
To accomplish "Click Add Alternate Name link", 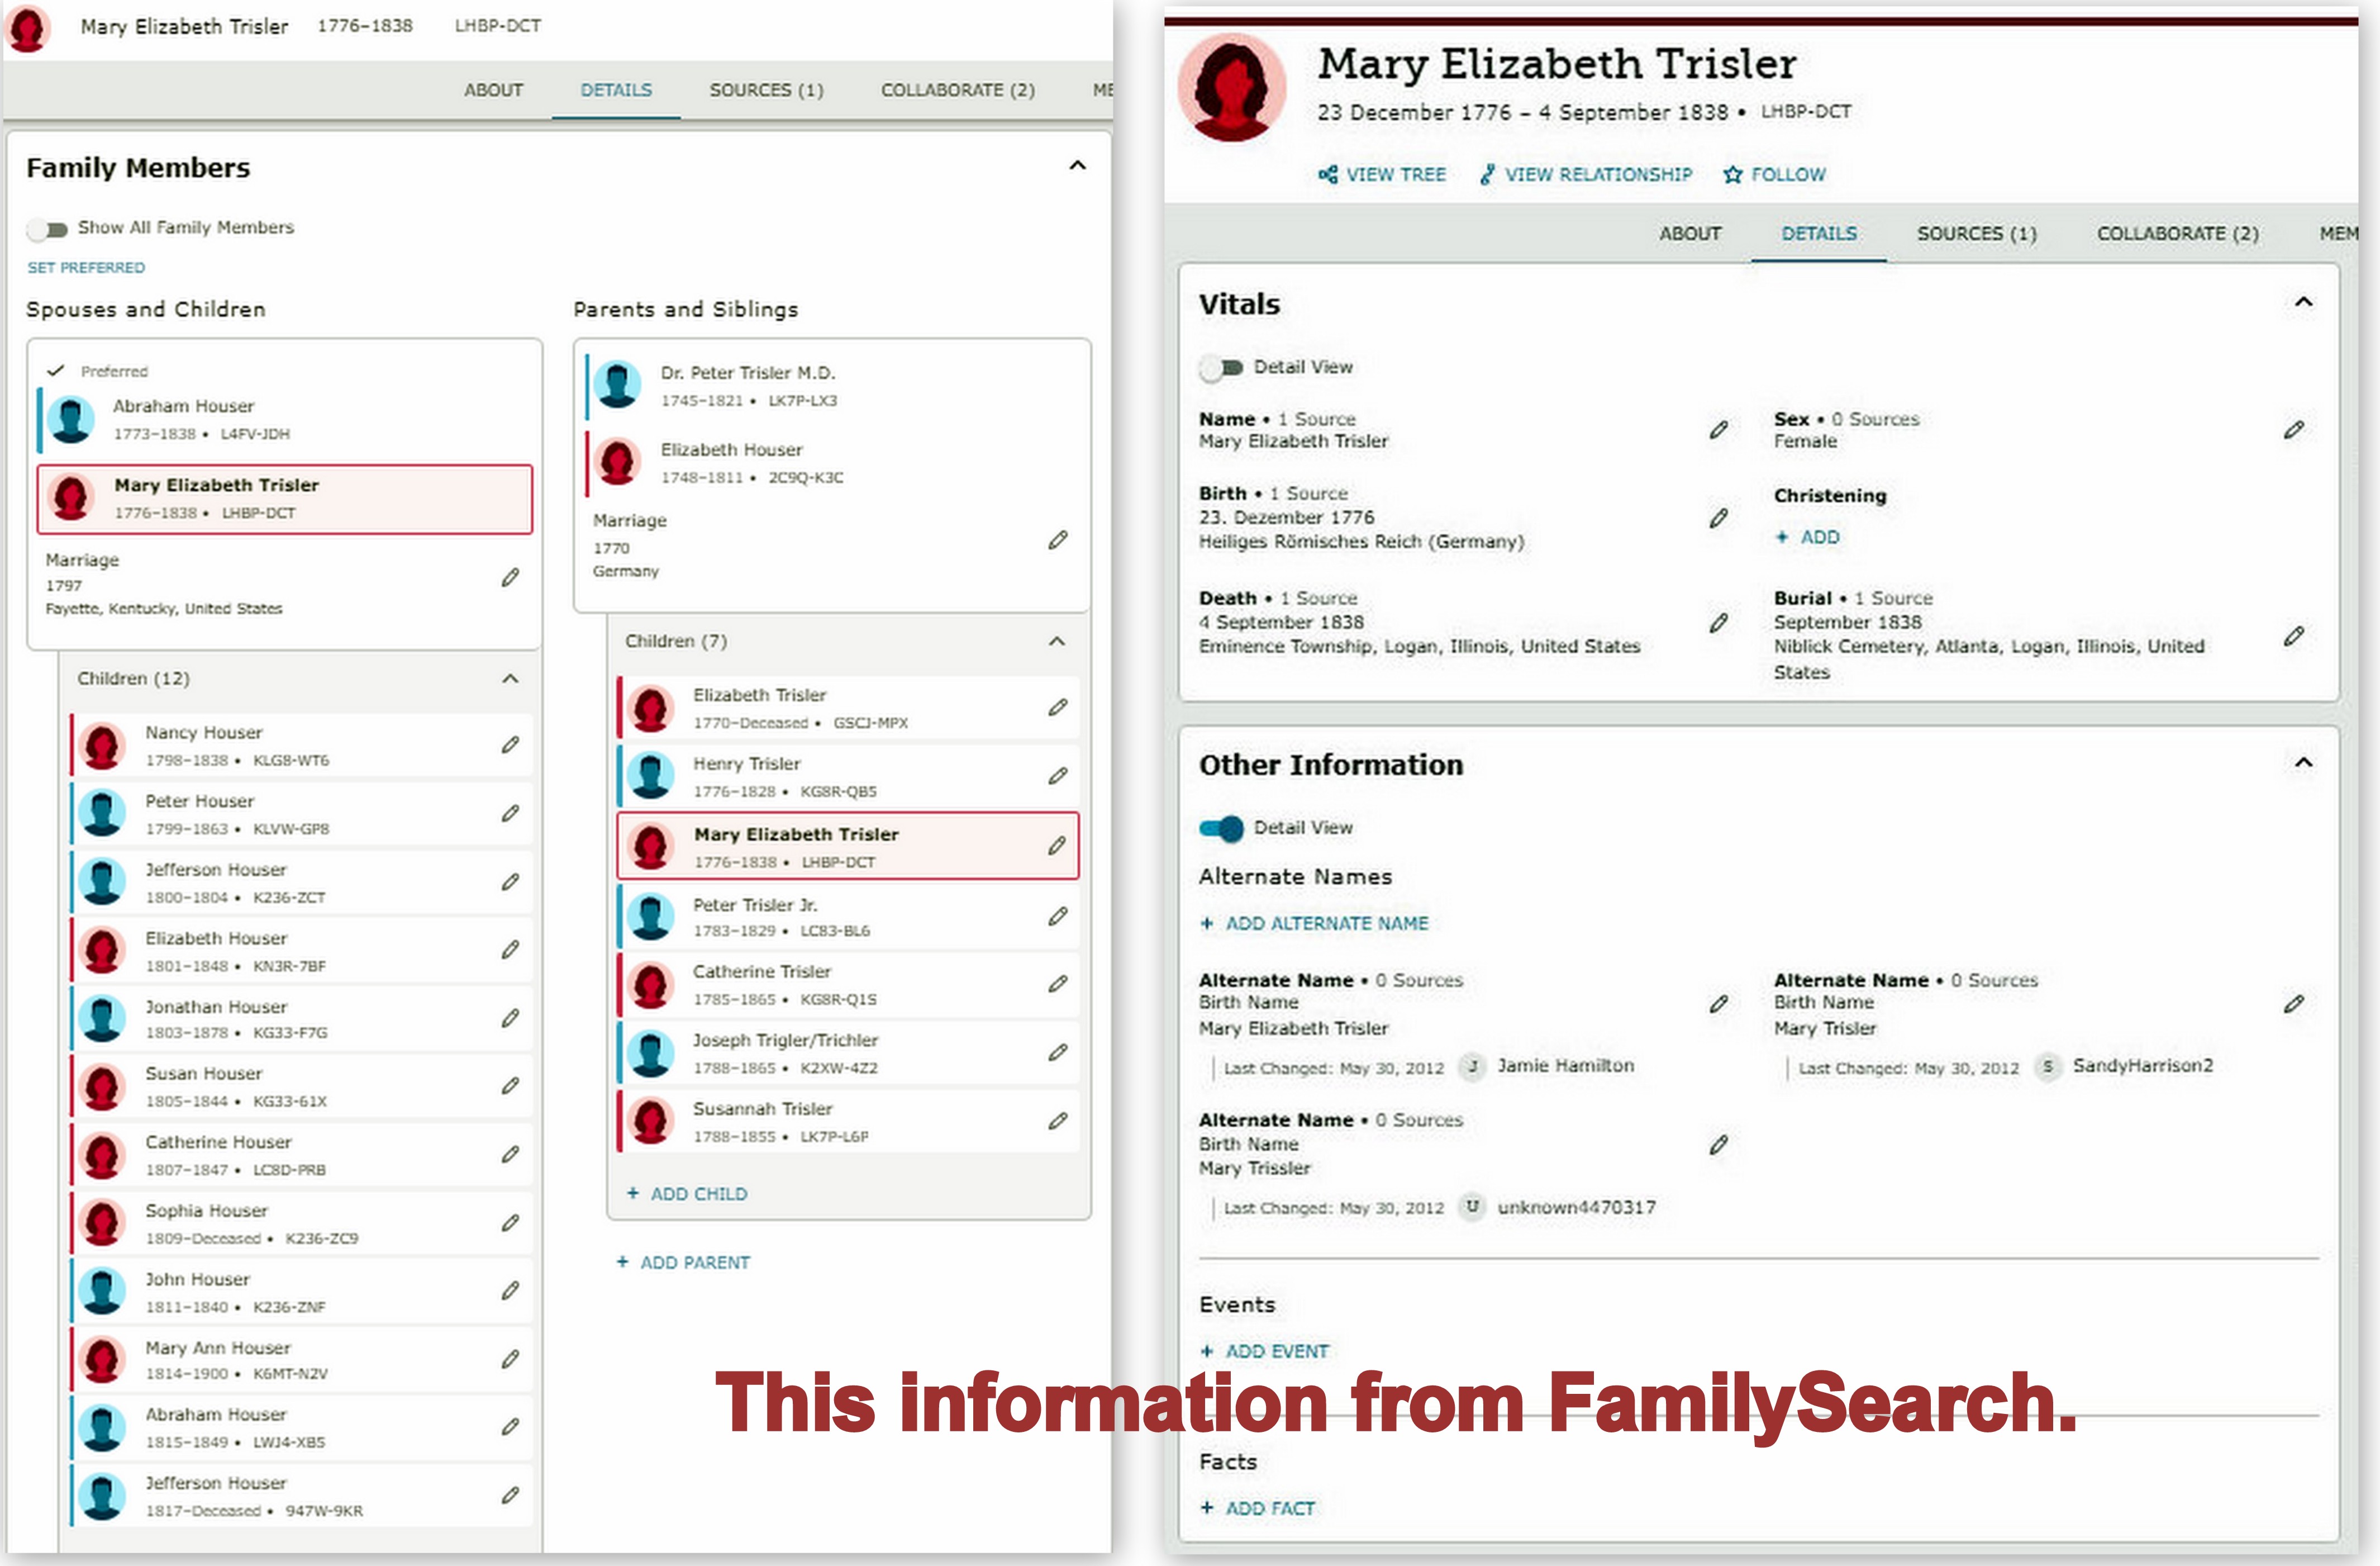I will [1315, 924].
